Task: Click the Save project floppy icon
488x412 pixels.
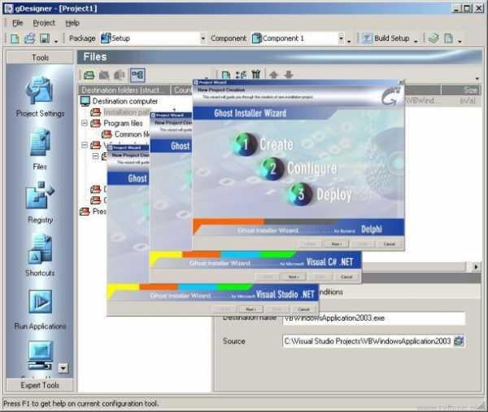Action: (x=45, y=38)
